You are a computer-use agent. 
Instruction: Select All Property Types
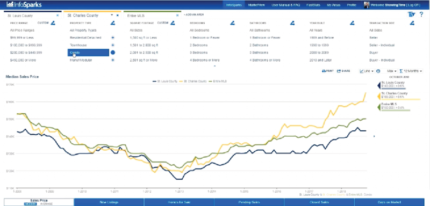83,30
